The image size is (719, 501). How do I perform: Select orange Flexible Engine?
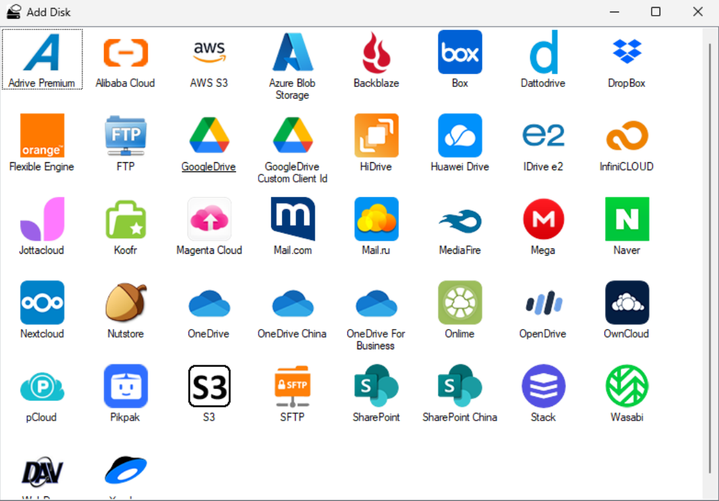tap(42, 135)
